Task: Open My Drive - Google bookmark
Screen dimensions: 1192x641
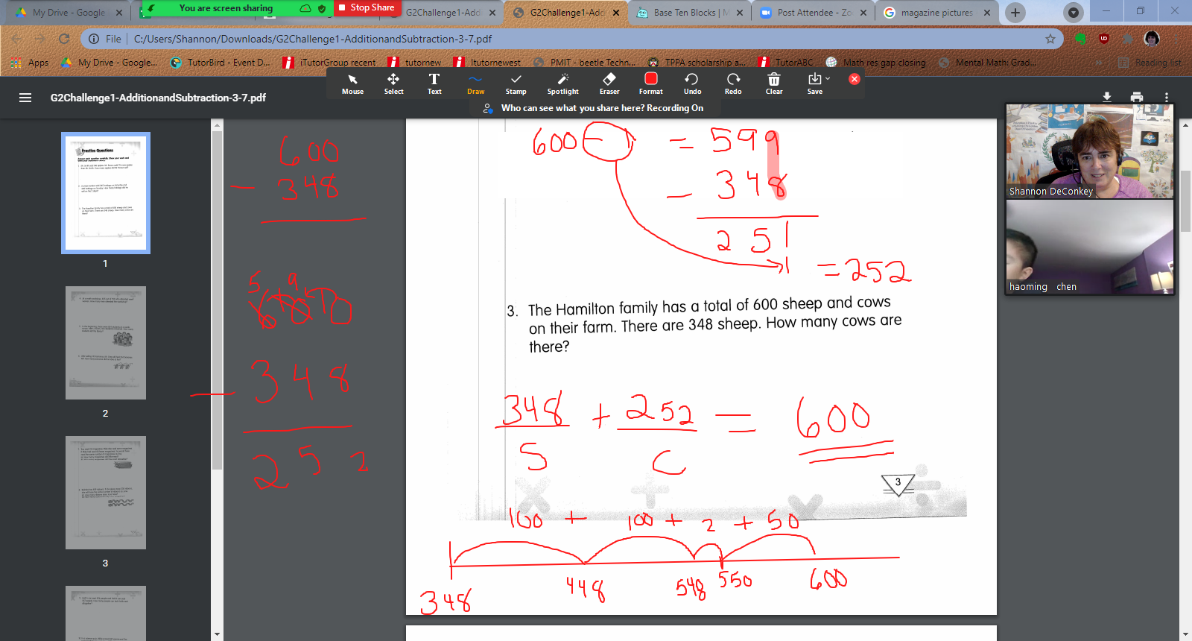Action: 110,63
